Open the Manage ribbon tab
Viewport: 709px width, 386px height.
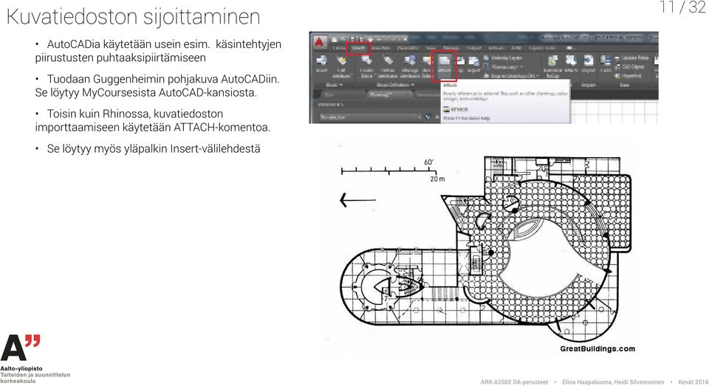click(451, 48)
